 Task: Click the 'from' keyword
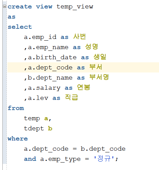click(x=16, y=108)
